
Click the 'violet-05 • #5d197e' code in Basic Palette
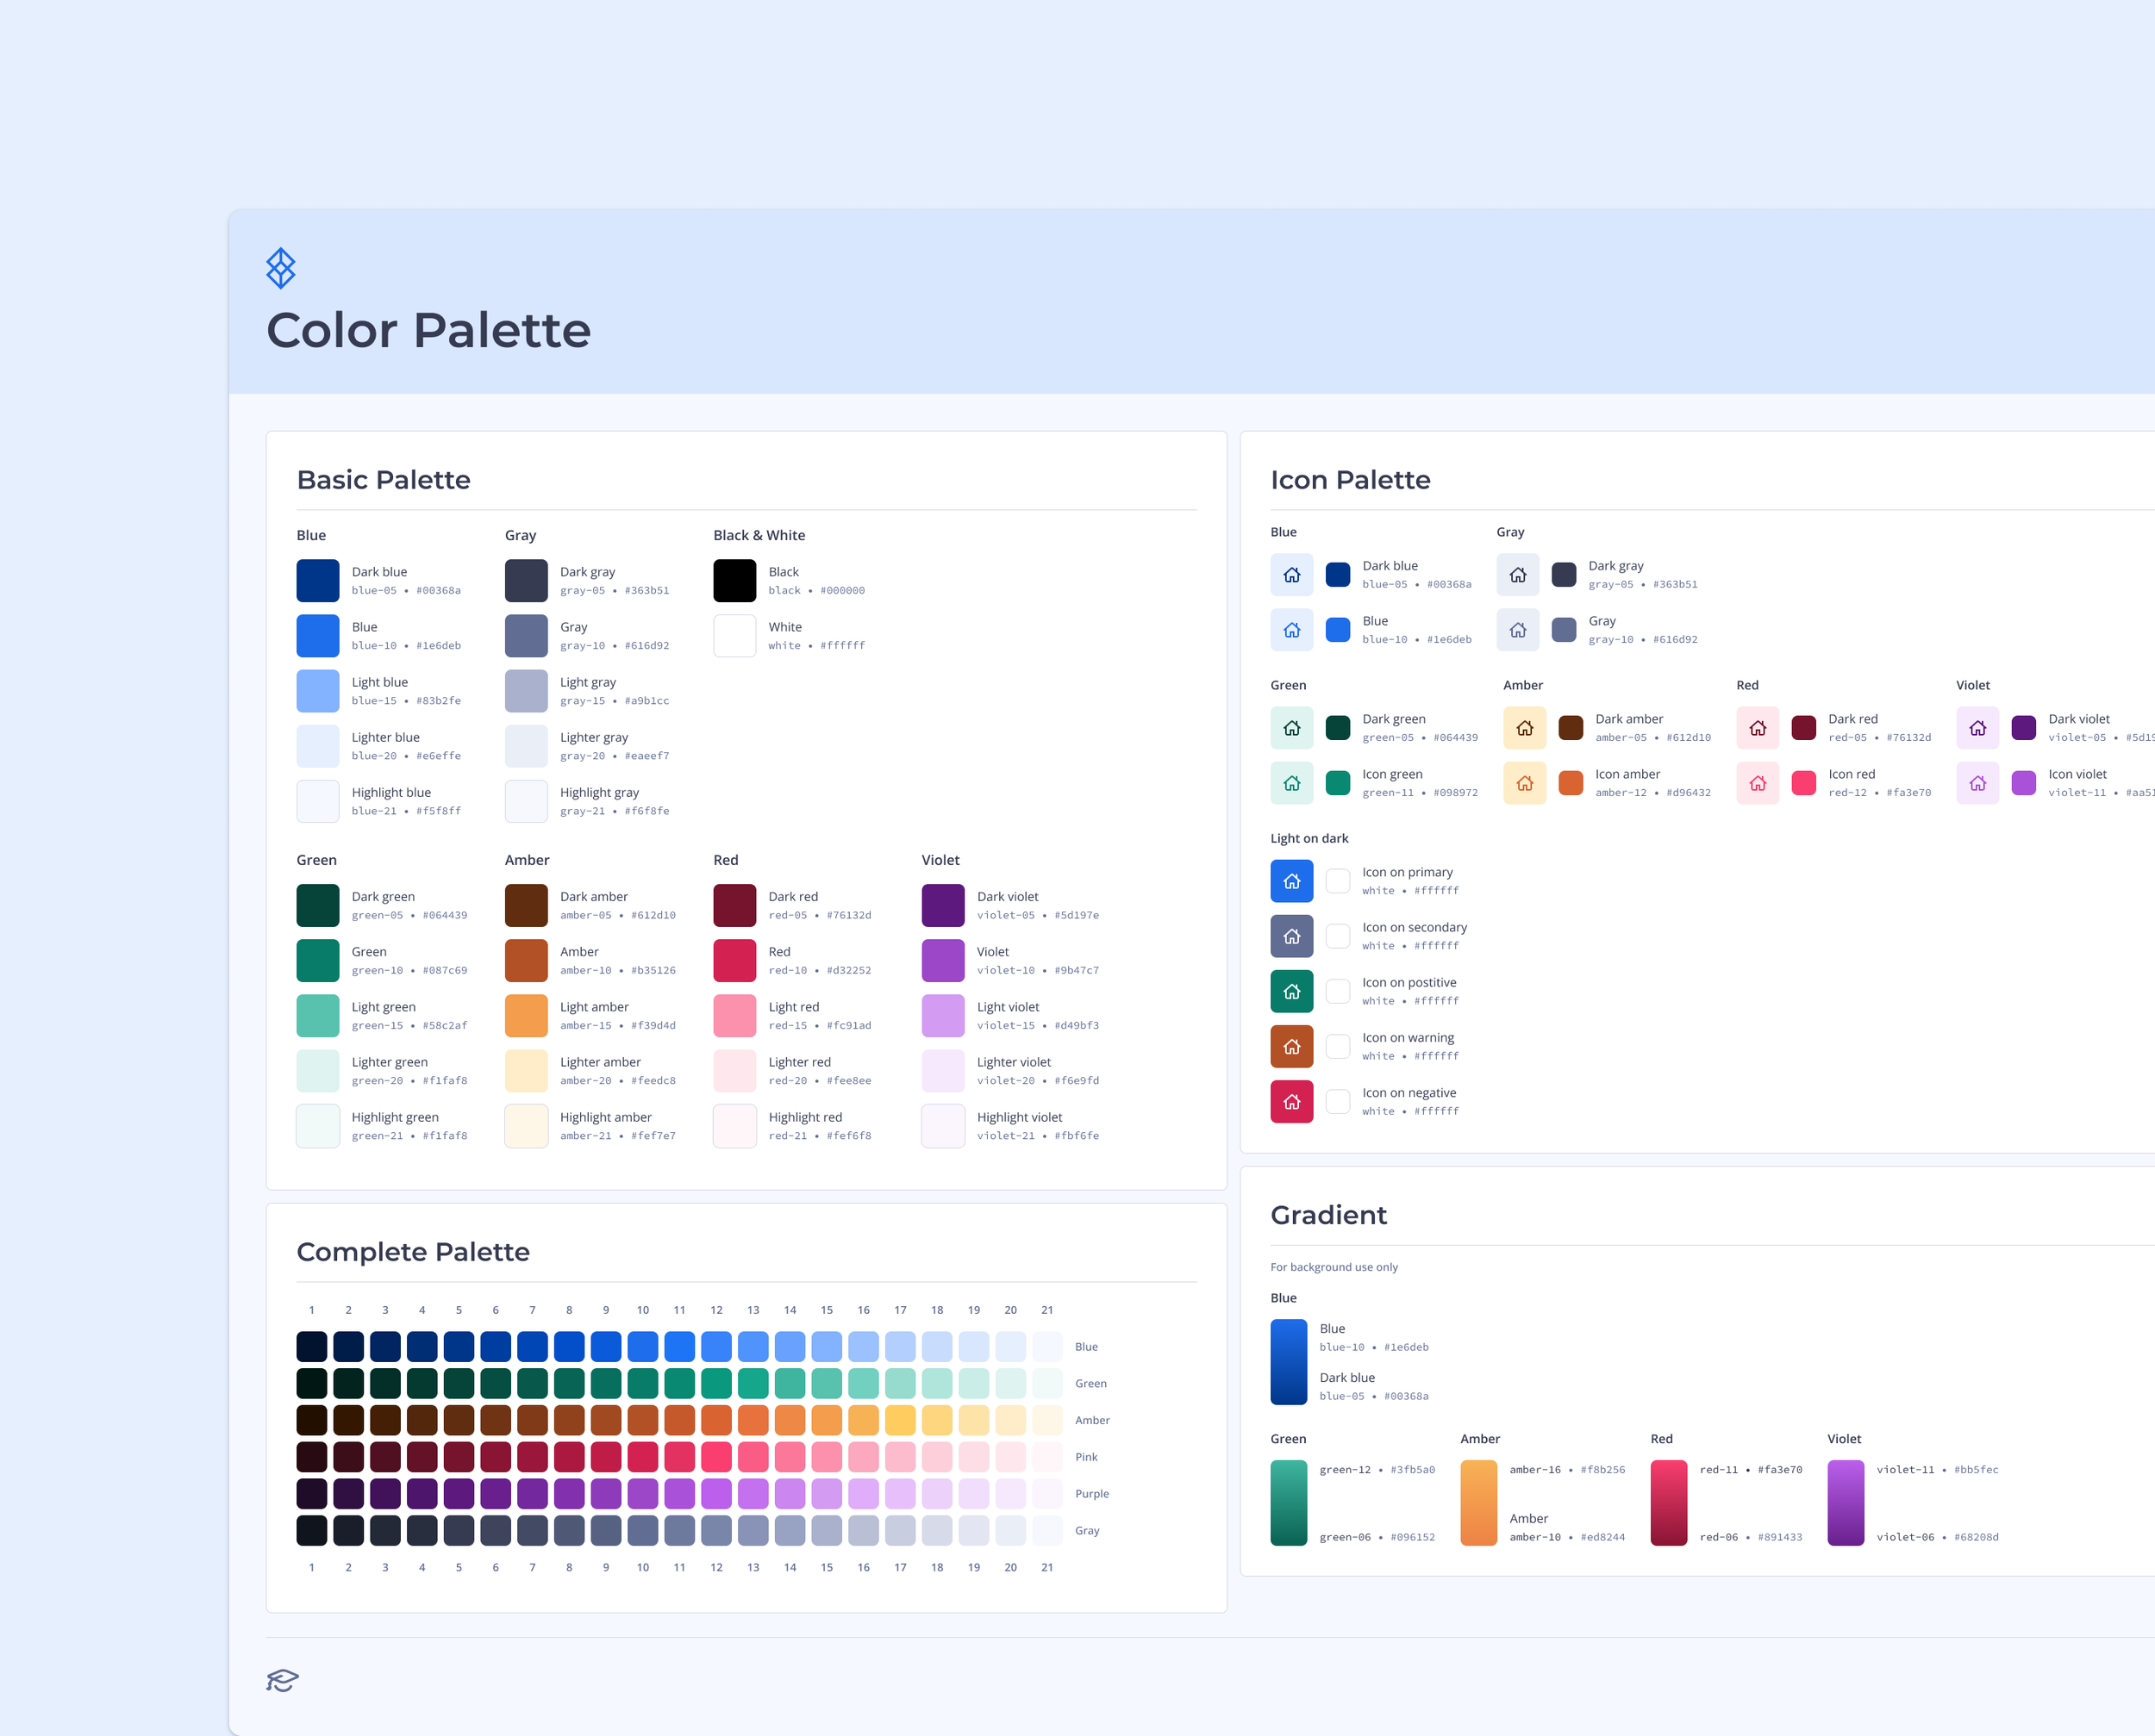pyautogui.click(x=1038, y=915)
